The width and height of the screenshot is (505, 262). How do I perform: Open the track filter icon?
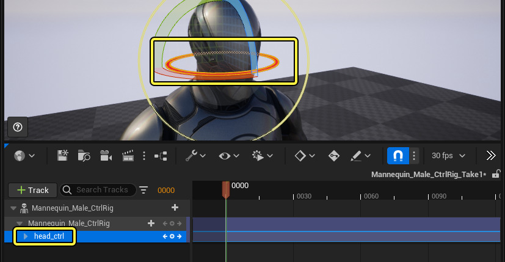pyautogui.click(x=144, y=190)
